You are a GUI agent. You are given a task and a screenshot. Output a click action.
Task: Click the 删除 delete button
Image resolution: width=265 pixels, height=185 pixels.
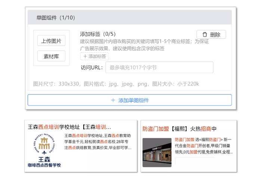[211, 34]
